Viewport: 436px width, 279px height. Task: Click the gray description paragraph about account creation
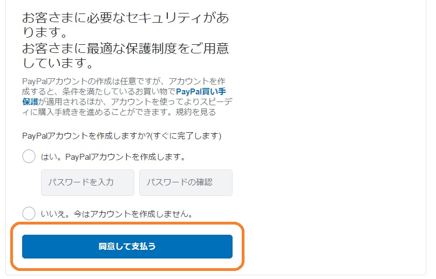point(127,97)
